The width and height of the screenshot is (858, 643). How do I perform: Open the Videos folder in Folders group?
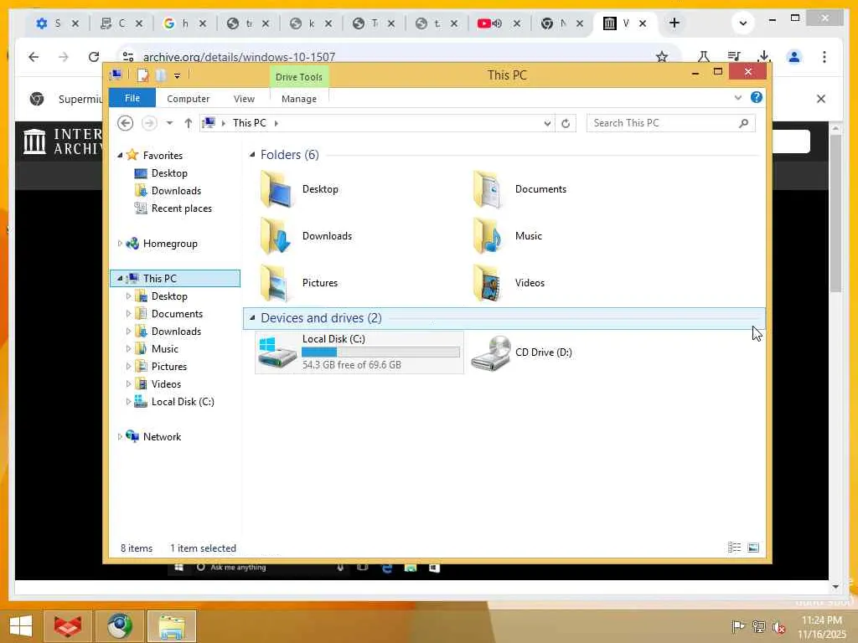coord(509,283)
